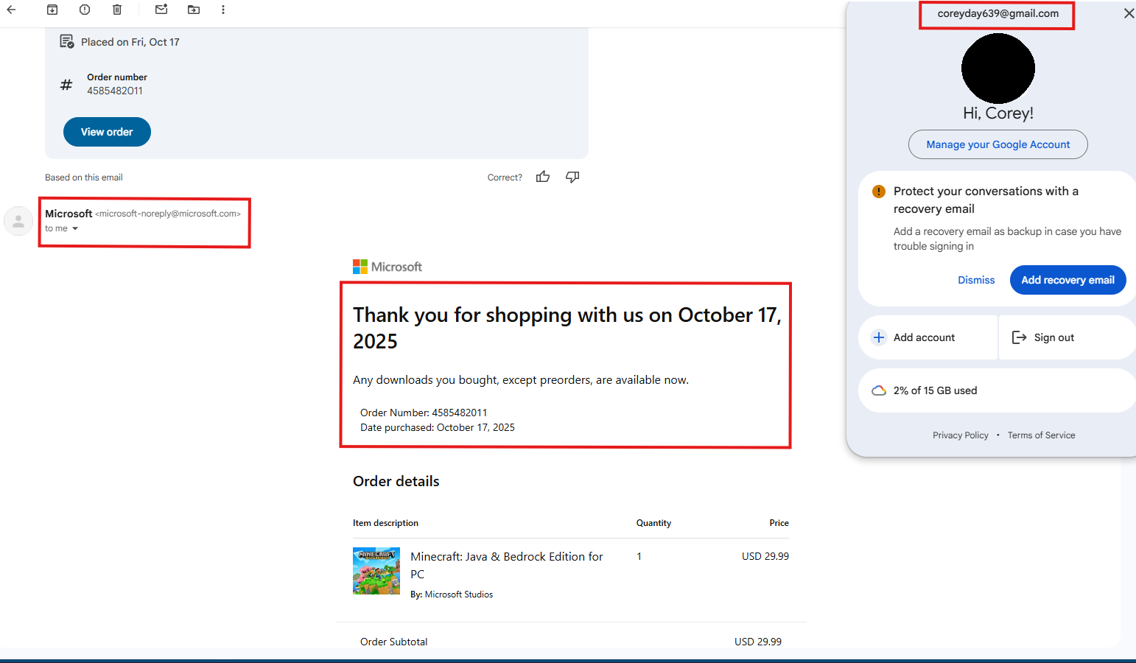Click the 'Based on this email' label
The image size is (1136, 663).
(84, 178)
